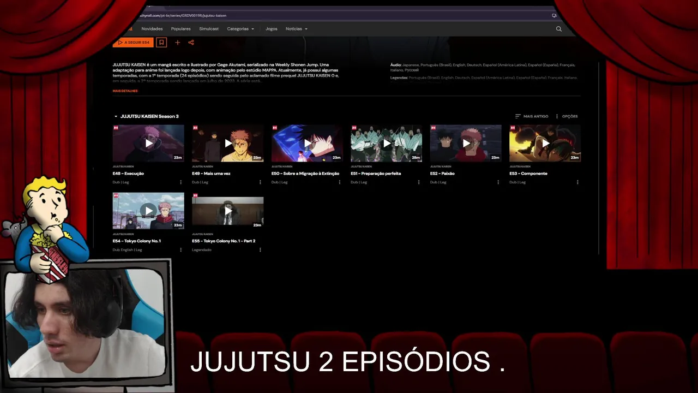Viewport: 698px width, 393px height.
Task: Click title E53 – Componente
Action: coord(528,174)
